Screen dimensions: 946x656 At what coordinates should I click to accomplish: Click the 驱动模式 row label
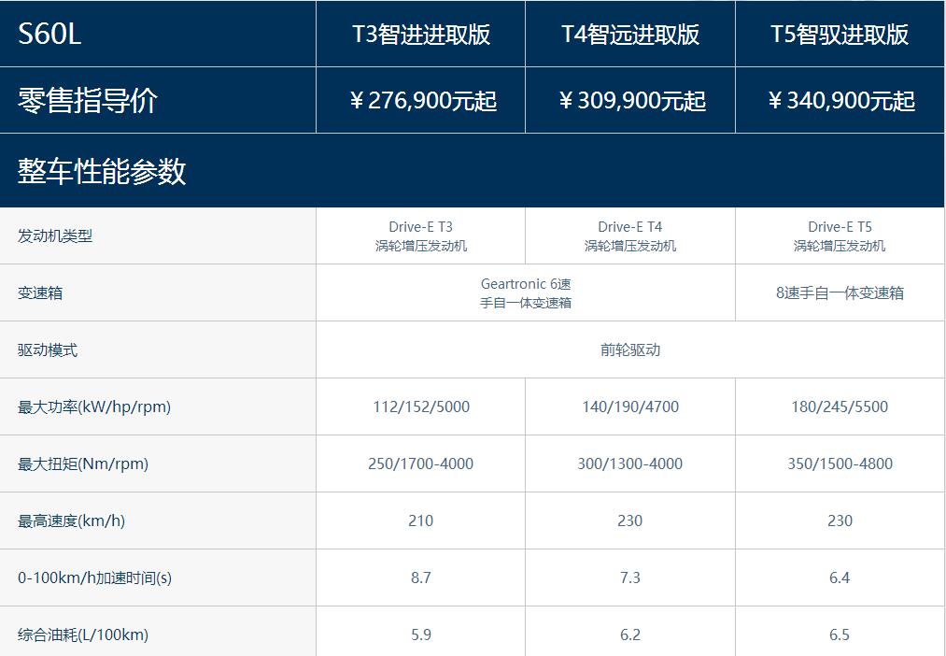click(48, 350)
